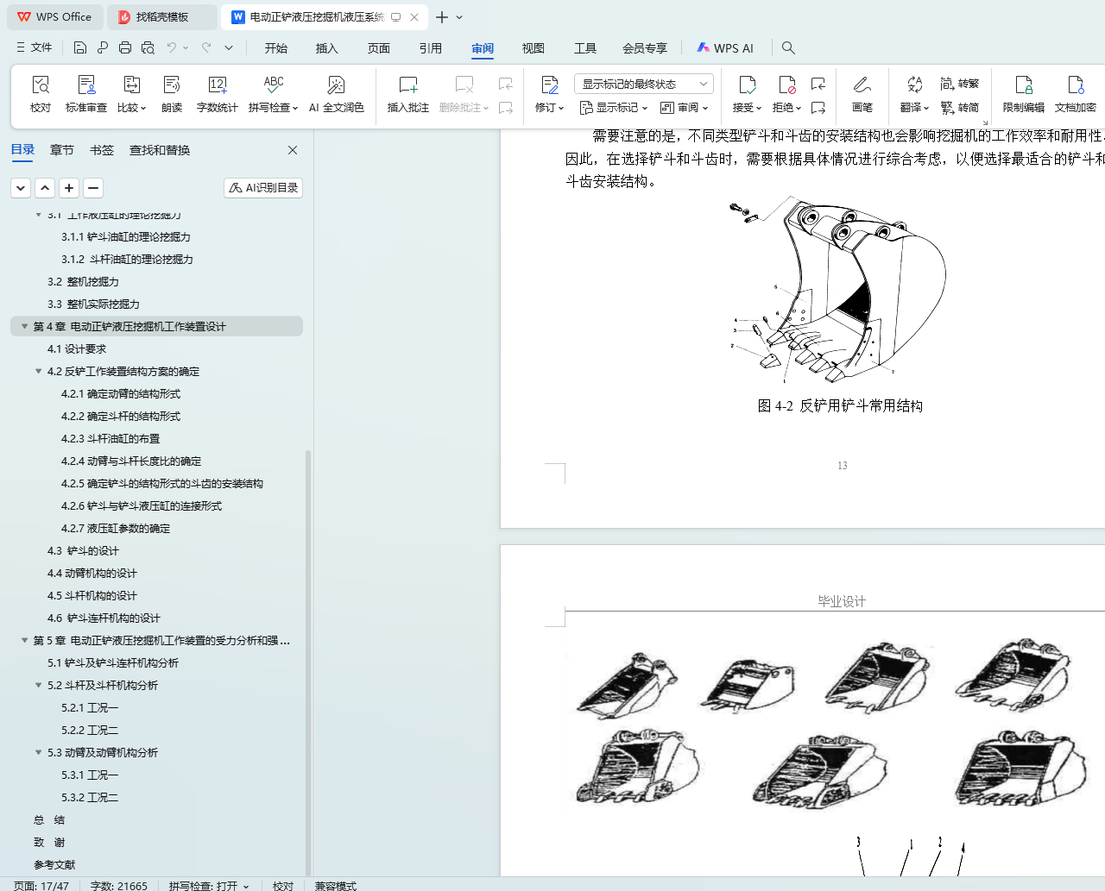Image resolution: width=1105 pixels, height=891 pixels.
Task: Open the 审阅 pane dropdown
Action: 684,108
